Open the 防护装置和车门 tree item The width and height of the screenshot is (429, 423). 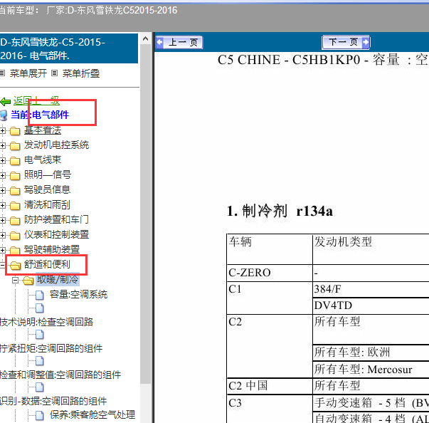click(56, 219)
